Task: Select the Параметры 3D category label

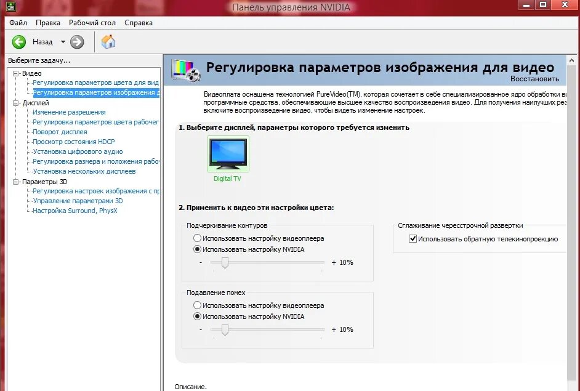Action: (45, 182)
